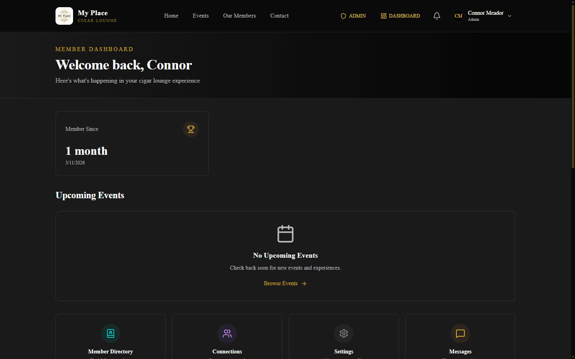Click the grid icon beside DASHBOARD
Screen dimensions: 575x359
(x=383, y=16)
